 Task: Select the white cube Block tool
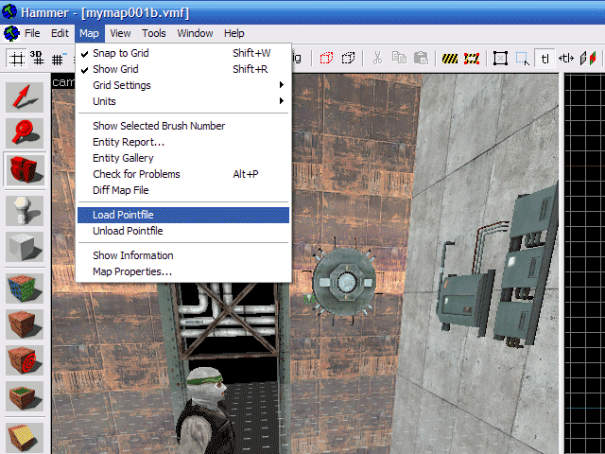coord(25,249)
